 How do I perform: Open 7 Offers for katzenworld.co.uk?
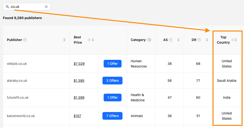[x=112, y=116]
